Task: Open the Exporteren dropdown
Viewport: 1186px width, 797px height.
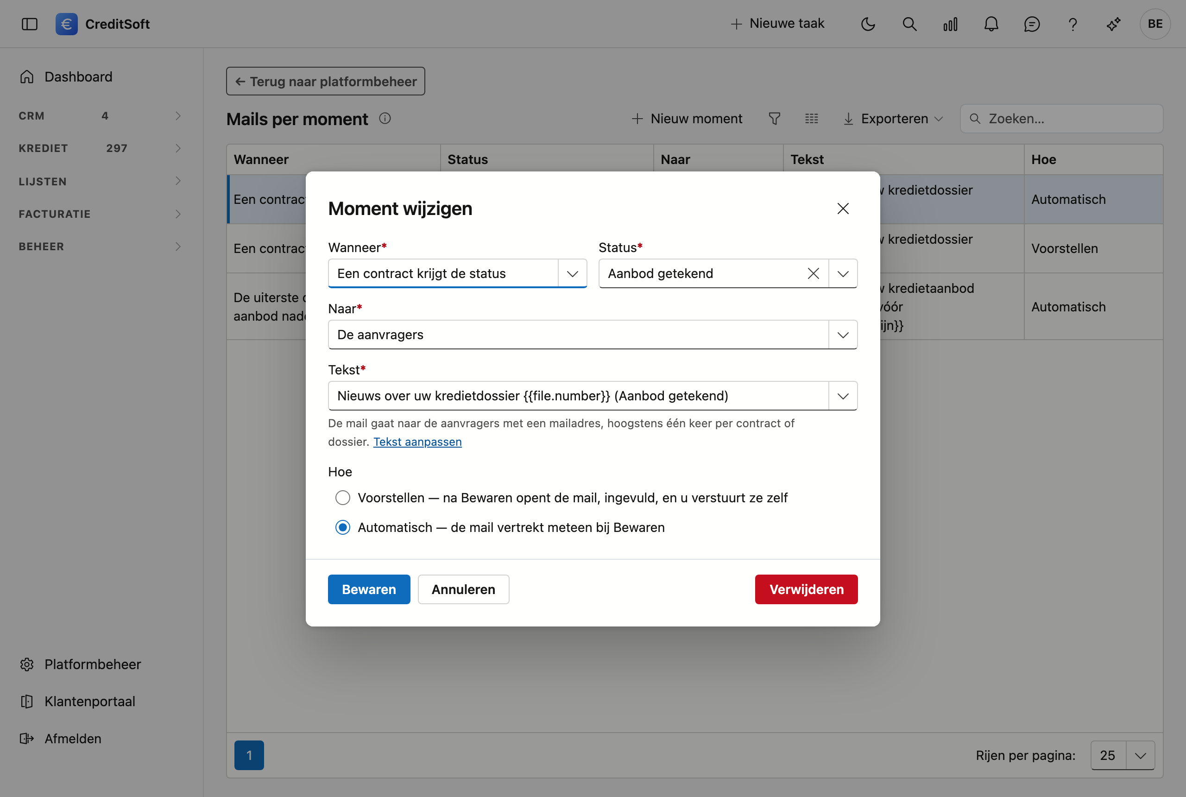Action: click(x=893, y=119)
